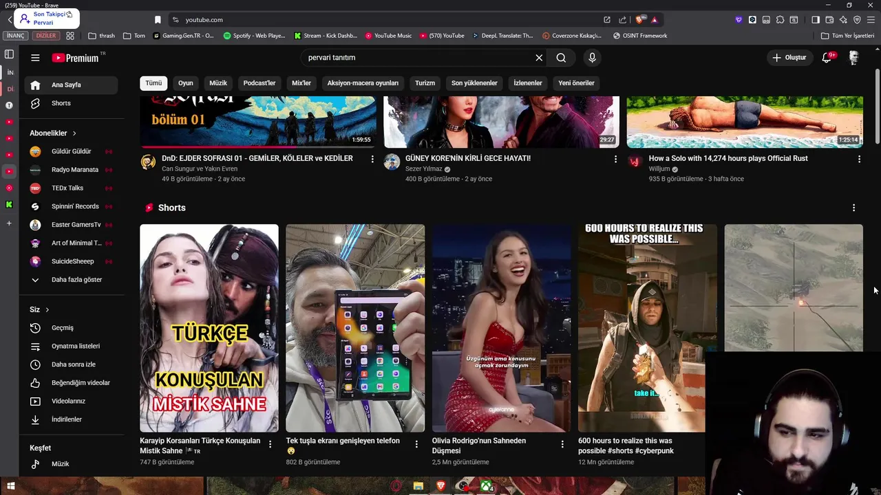The height and width of the screenshot is (495, 881).
Task: Click the Brave Shields lion icon
Action: tap(640, 20)
